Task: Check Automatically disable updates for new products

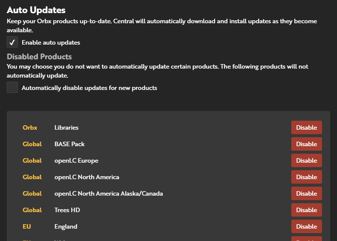Action: (12, 87)
